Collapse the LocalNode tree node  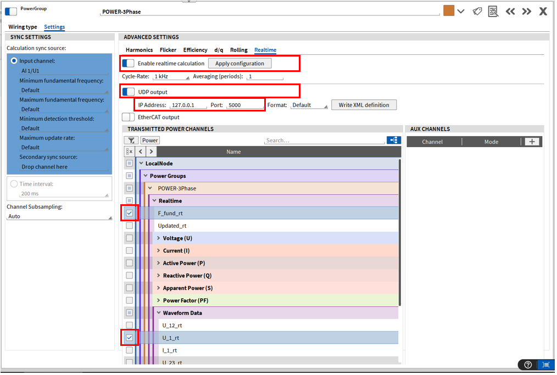point(141,164)
